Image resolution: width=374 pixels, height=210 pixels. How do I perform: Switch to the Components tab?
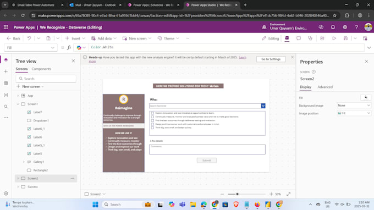click(x=41, y=69)
